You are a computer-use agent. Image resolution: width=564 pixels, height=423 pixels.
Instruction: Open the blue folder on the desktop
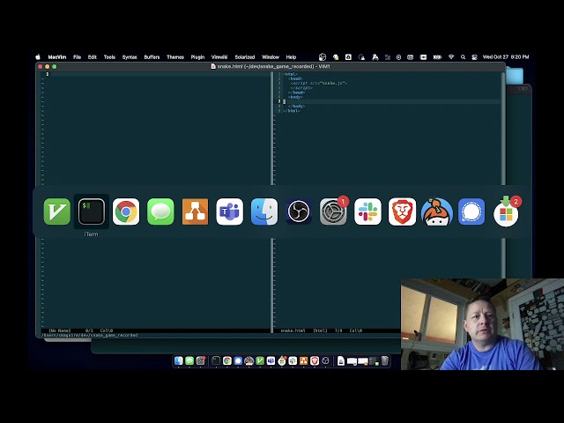[x=515, y=76]
